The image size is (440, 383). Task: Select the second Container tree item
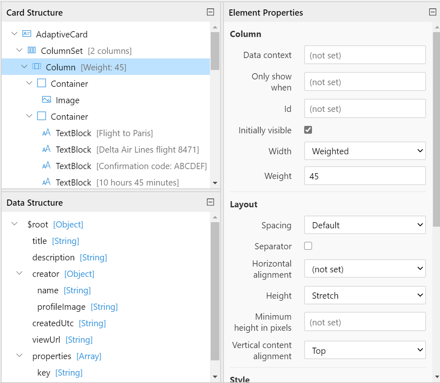pyautogui.click(x=69, y=117)
